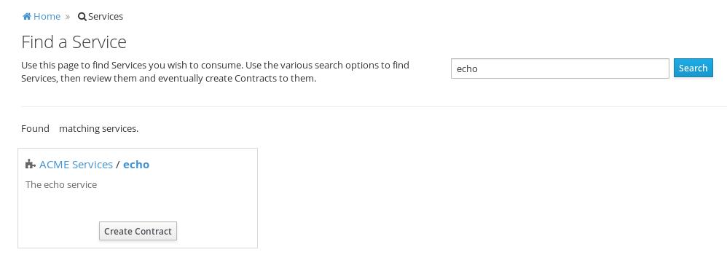Click the page instructions paragraph
Screen dimensions: 727x271
coord(215,71)
